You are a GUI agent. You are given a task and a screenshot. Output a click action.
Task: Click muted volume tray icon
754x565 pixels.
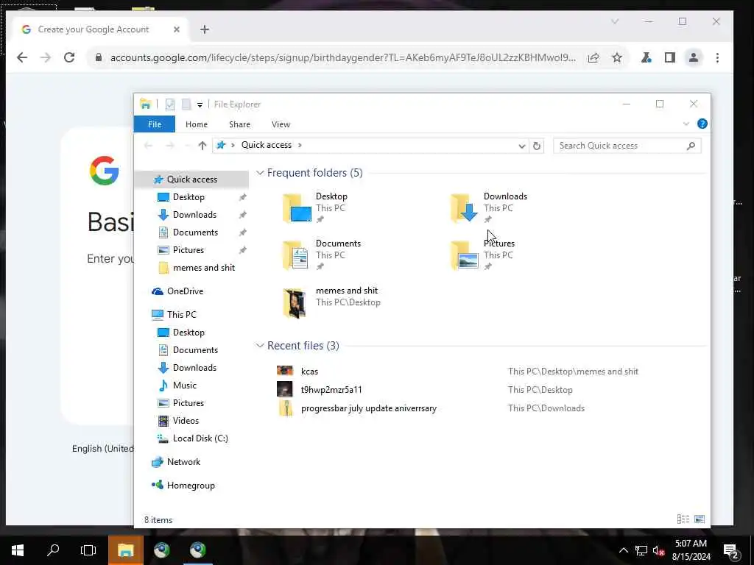[658, 550]
